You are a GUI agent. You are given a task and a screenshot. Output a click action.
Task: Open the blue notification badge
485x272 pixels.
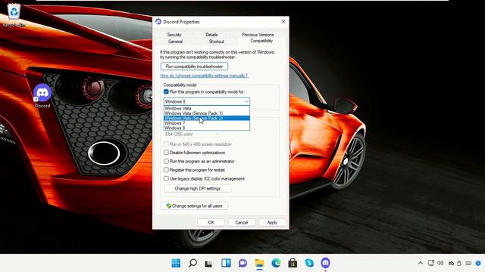[x=478, y=263]
